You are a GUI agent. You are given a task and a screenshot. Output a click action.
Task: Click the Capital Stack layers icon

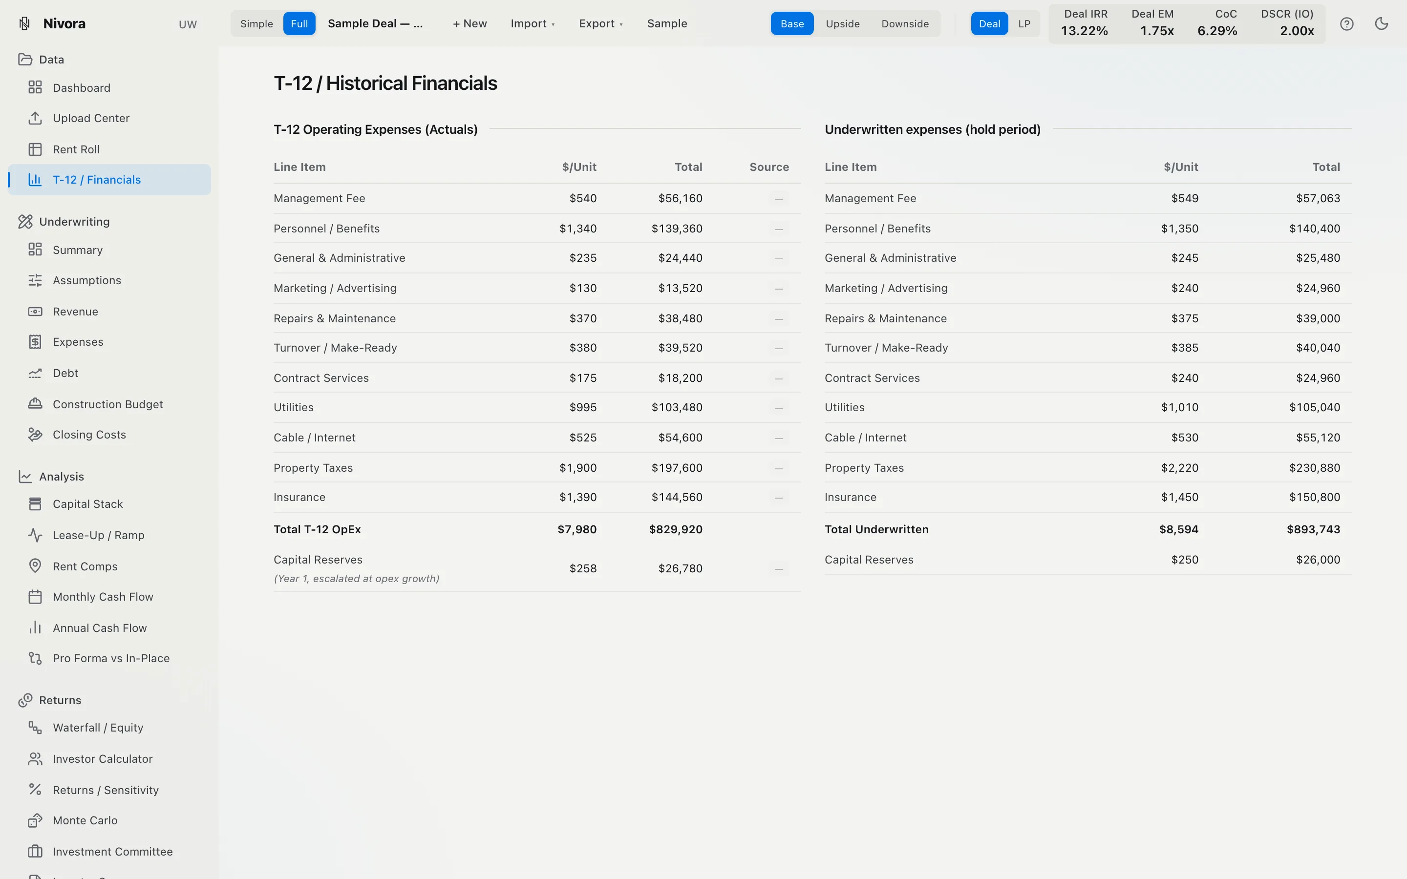point(35,504)
